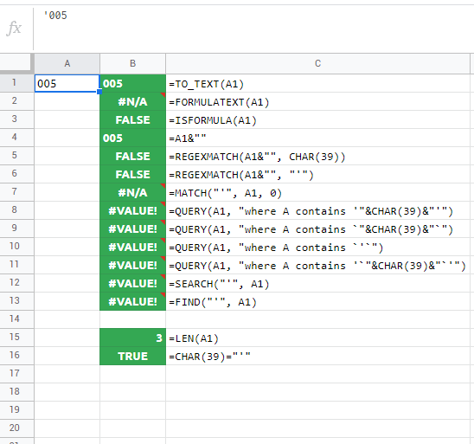Click the =TO_TEXT(A1) cell
The height and width of the screenshot is (444, 474).
click(317, 83)
